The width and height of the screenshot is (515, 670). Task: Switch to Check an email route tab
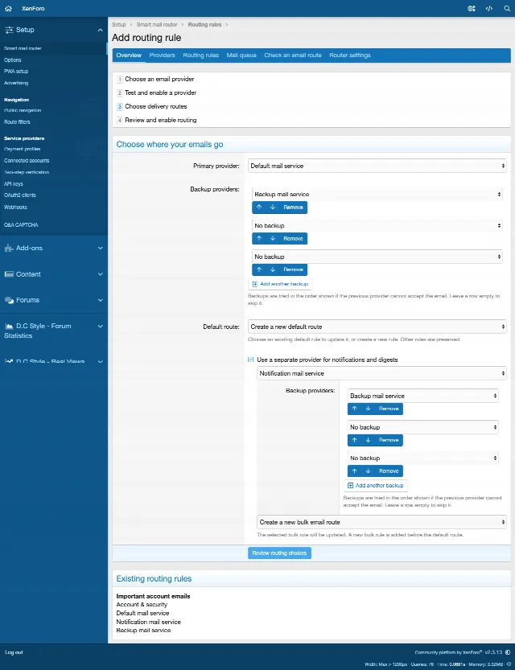(293, 55)
